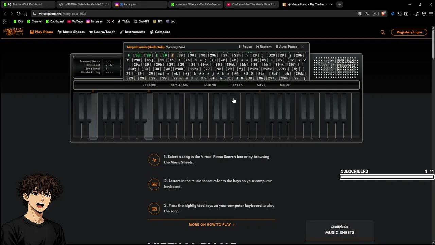
Task: Open Learn/Teach navigation menu
Action: pos(102,32)
